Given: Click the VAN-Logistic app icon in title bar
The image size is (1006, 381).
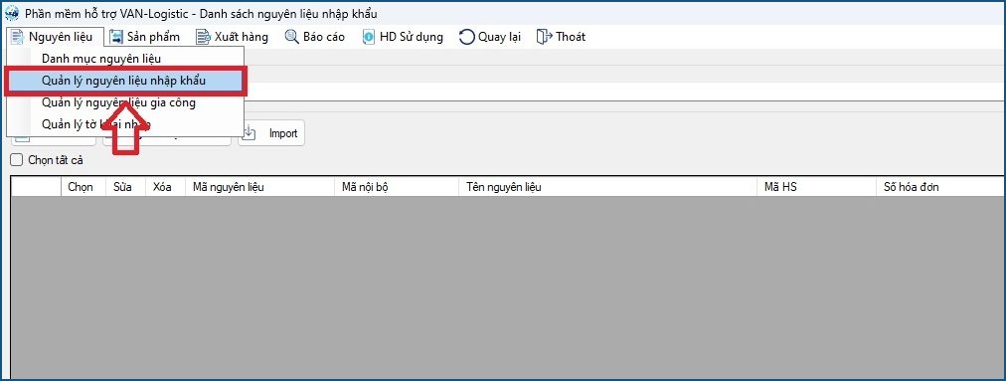Looking at the screenshot, I should (12, 14).
